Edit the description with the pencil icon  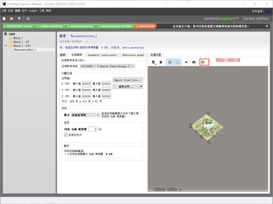87,41
